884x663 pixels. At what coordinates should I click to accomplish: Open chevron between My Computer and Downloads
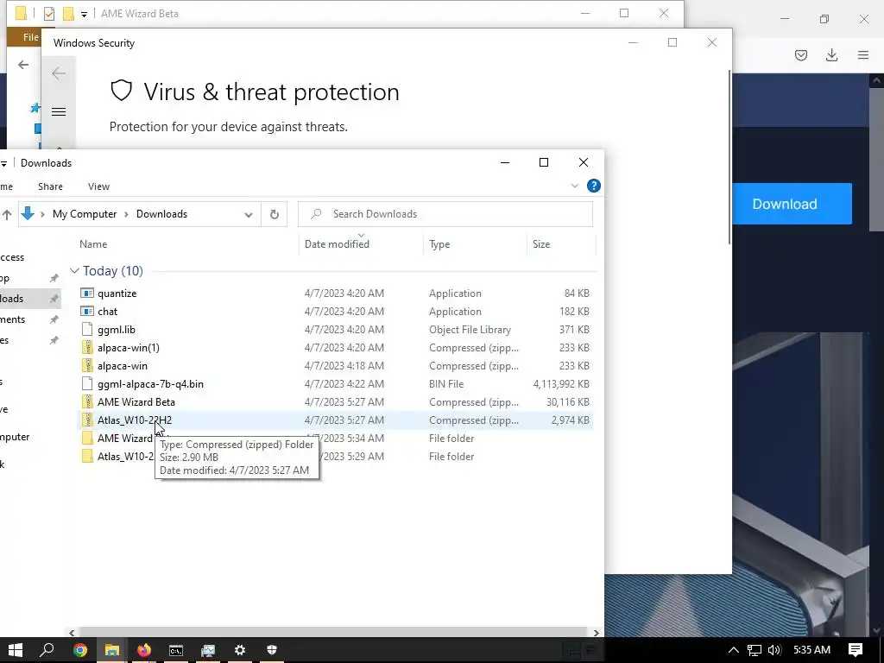pyautogui.click(x=126, y=214)
